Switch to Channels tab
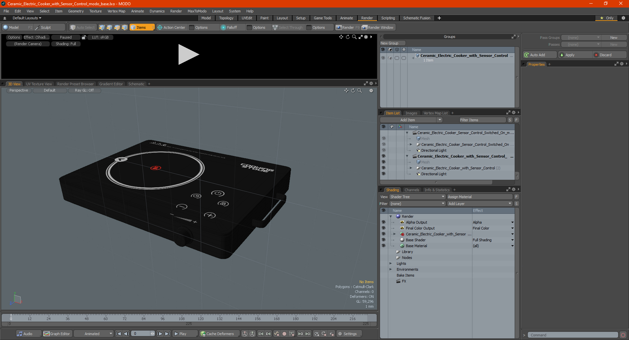 (x=411, y=190)
